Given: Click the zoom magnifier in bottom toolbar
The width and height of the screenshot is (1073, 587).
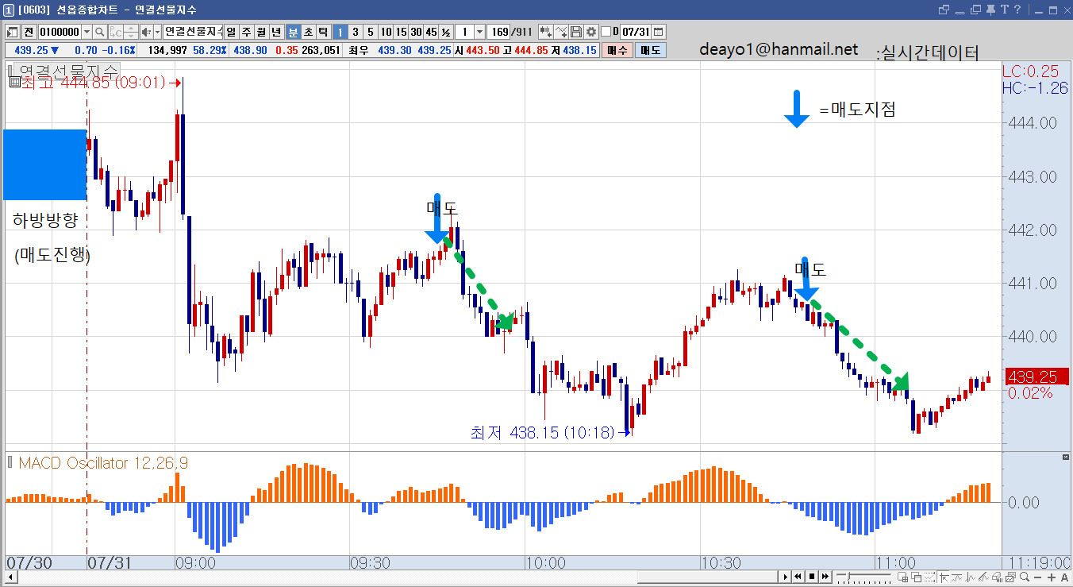Looking at the screenshot, I should (1025, 577).
